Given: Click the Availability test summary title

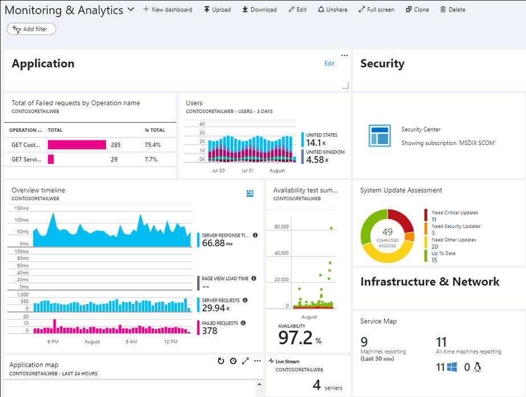Looking at the screenshot, I should click(x=305, y=190).
